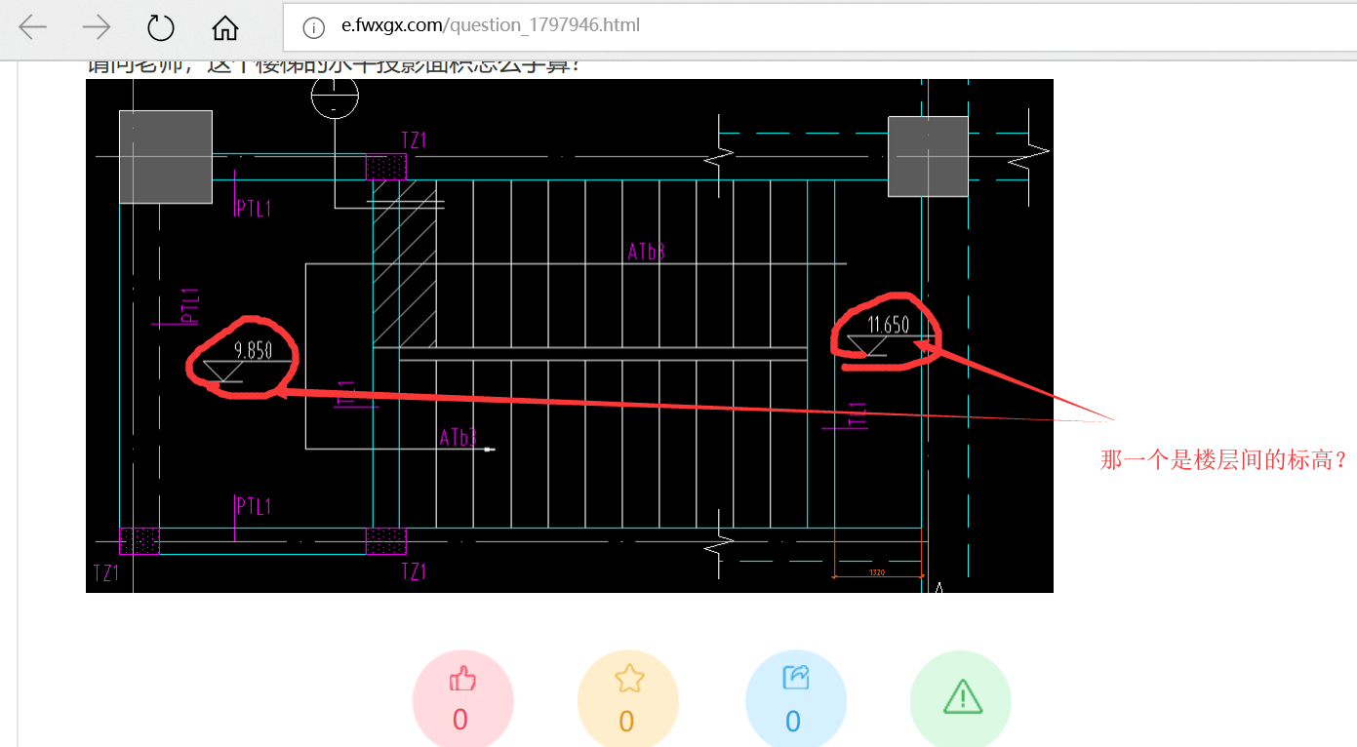The image size is (1357, 747).
Task: Report the question with warning triangle button
Action: pos(961,699)
